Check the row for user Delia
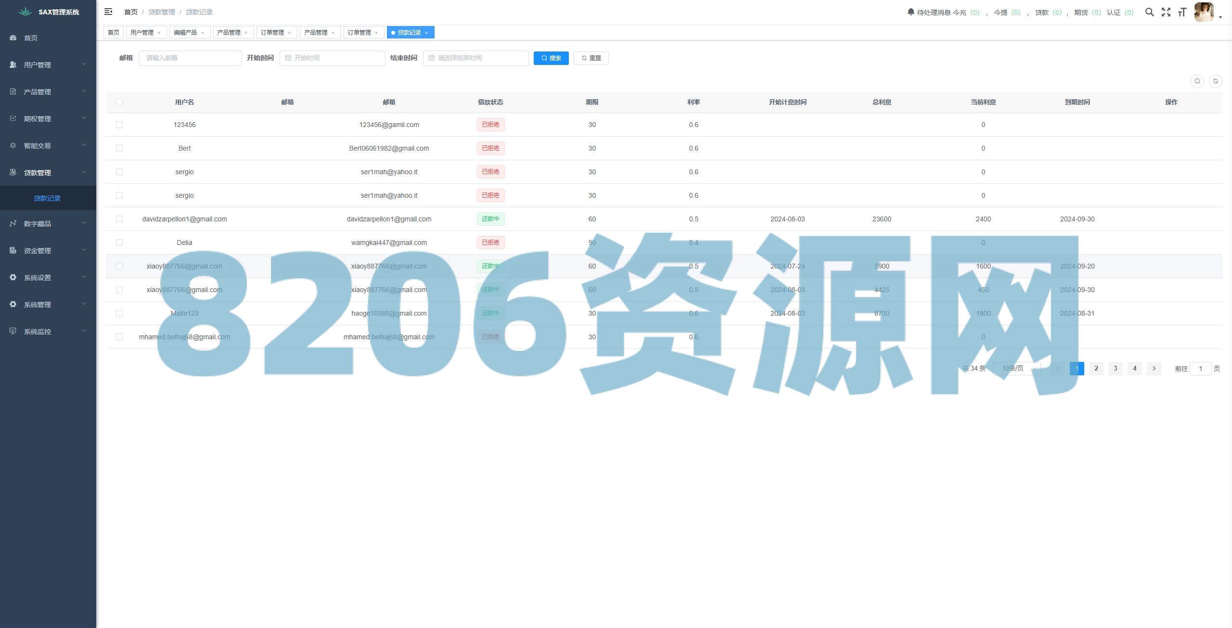 119,243
